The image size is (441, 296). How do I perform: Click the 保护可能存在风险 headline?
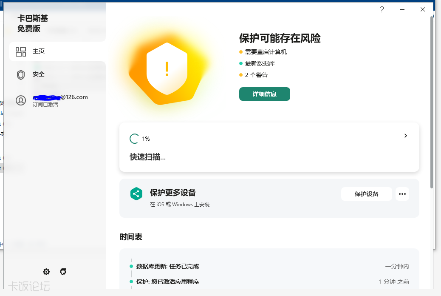pyautogui.click(x=280, y=38)
